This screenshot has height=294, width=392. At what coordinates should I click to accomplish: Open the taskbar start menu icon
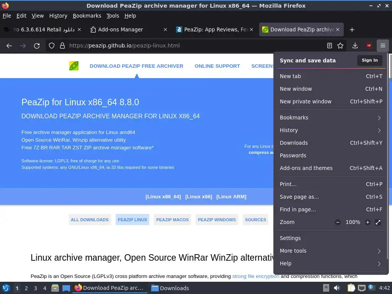(6, 288)
